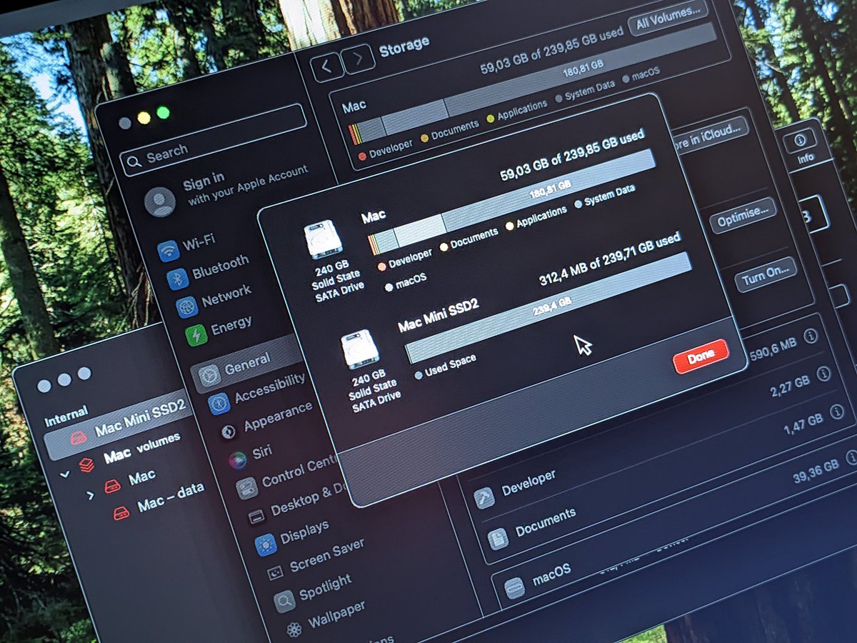Show info for the 590,6 MB row
Viewport: 857px width, 643px height.
(x=810, y=337)
